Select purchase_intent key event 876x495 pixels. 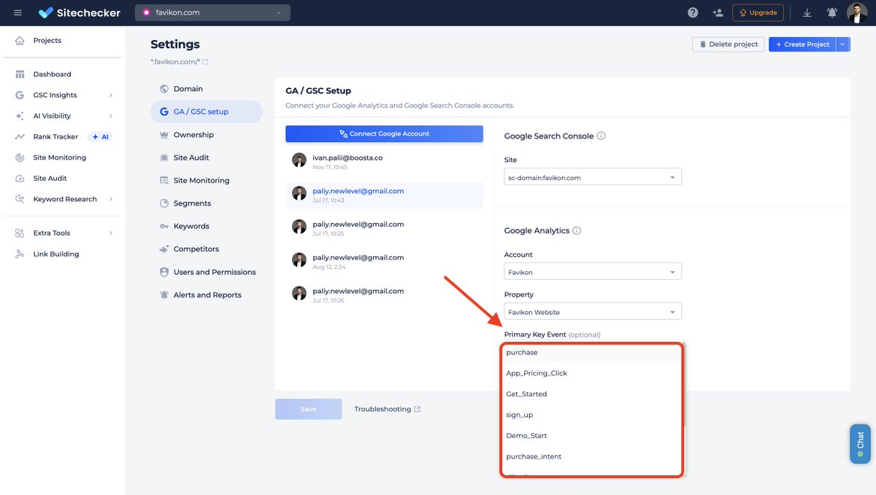tap(592, 456)
